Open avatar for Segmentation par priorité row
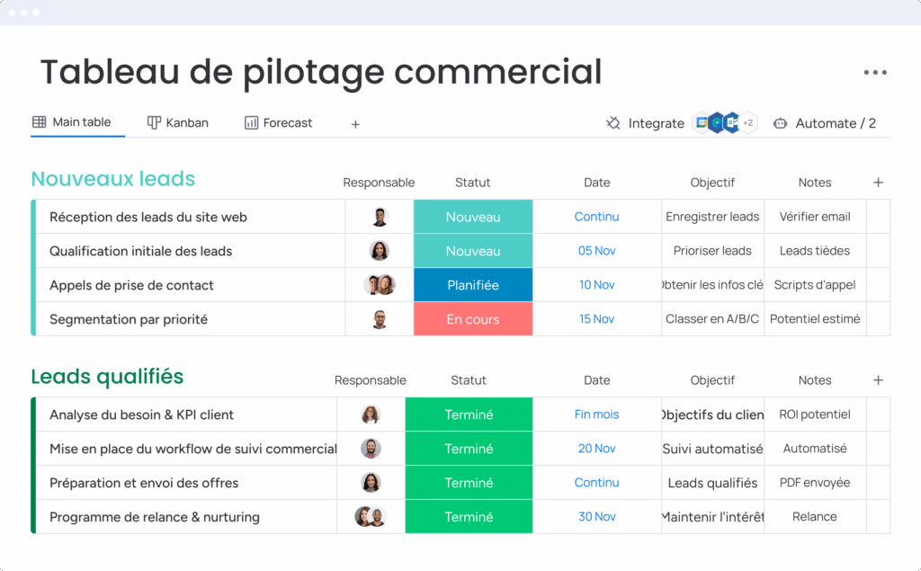The image size is (921, 571). point(380,319)
